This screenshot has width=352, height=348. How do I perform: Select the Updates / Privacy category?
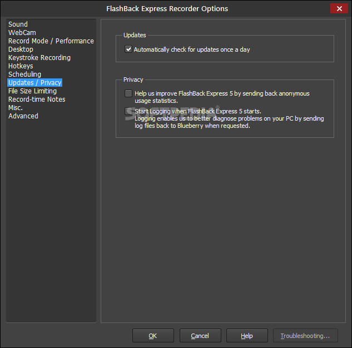pyautogui.click(x=35, y=83)
